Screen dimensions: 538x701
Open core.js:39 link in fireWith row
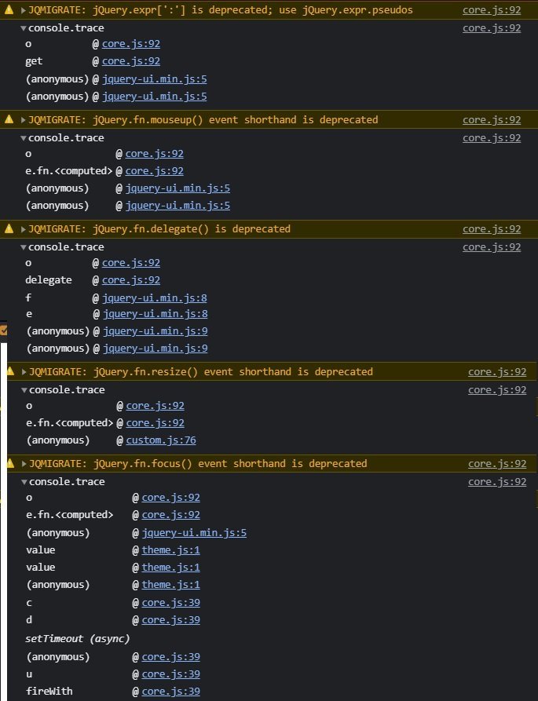pos(171,692)
